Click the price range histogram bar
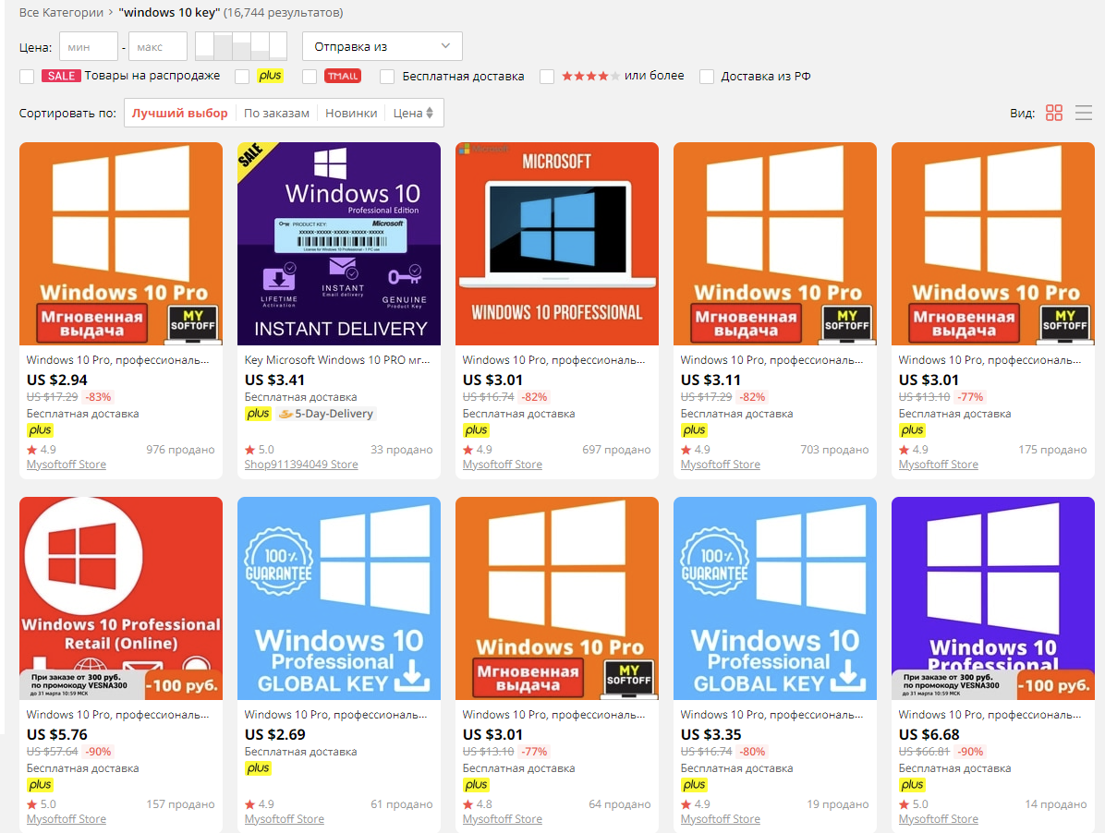1105x833 pixels. tap(241, 46)
